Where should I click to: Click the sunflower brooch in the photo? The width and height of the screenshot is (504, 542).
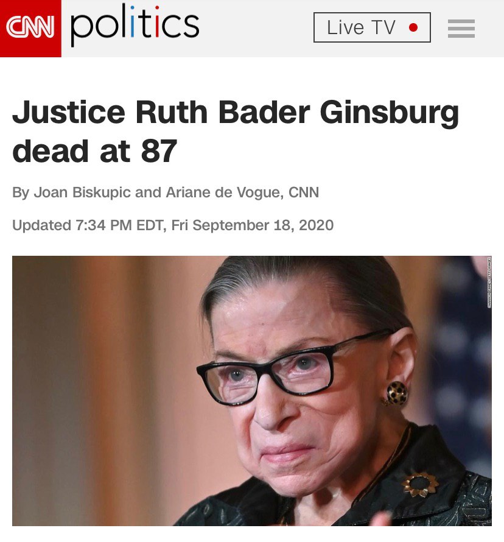point(420,484)
